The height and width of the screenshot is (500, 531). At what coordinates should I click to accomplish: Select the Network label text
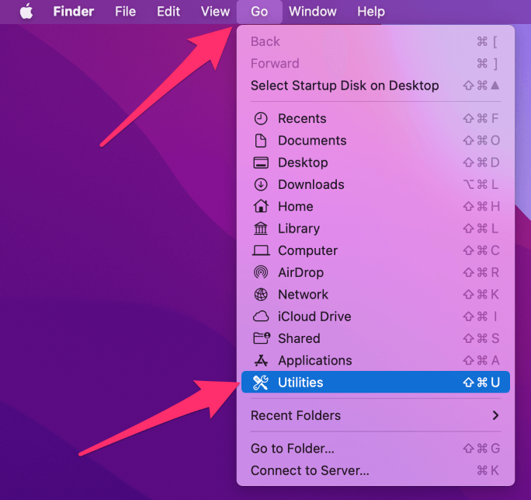[x=303, y=295]
